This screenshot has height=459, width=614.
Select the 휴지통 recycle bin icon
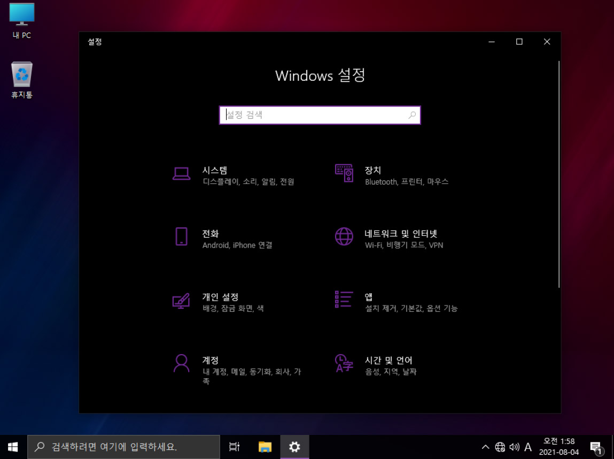tap(21, 80)
